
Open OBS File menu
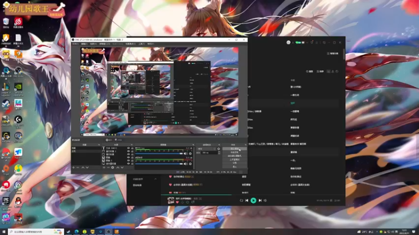point(75,44)
